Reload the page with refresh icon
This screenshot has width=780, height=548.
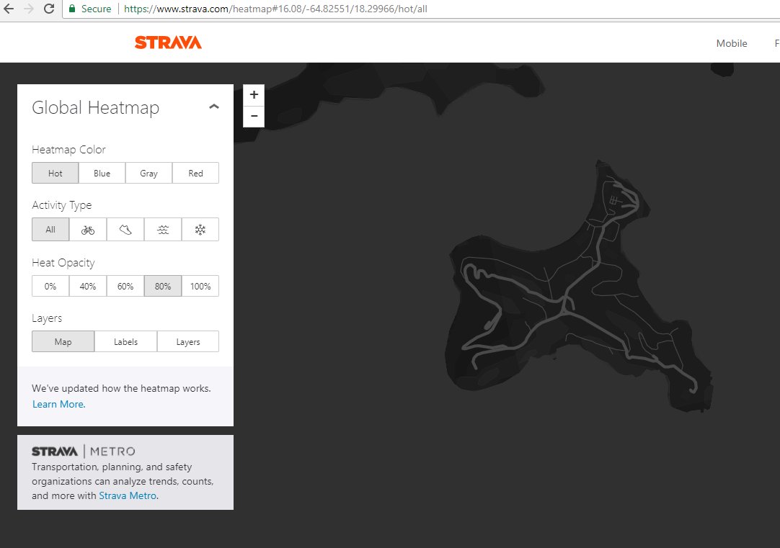pos(49,9)
